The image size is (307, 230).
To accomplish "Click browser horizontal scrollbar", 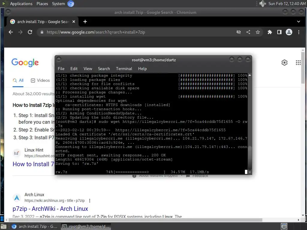I will click(135, 220).
